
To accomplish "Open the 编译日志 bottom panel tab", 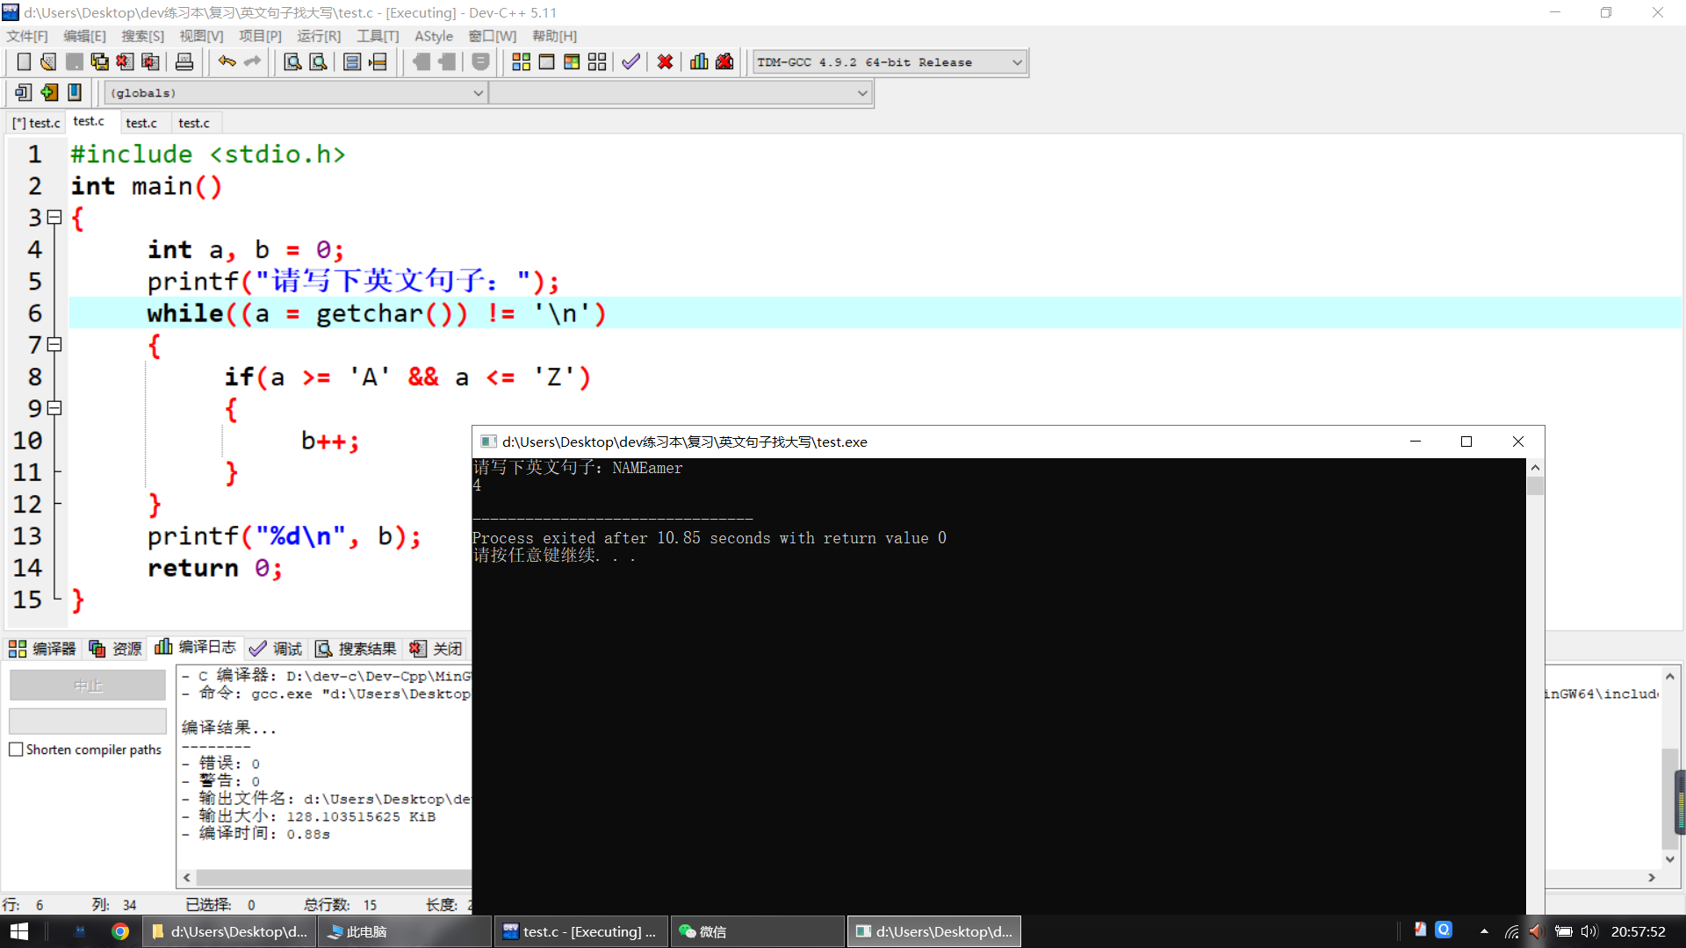I will (195, 647).
